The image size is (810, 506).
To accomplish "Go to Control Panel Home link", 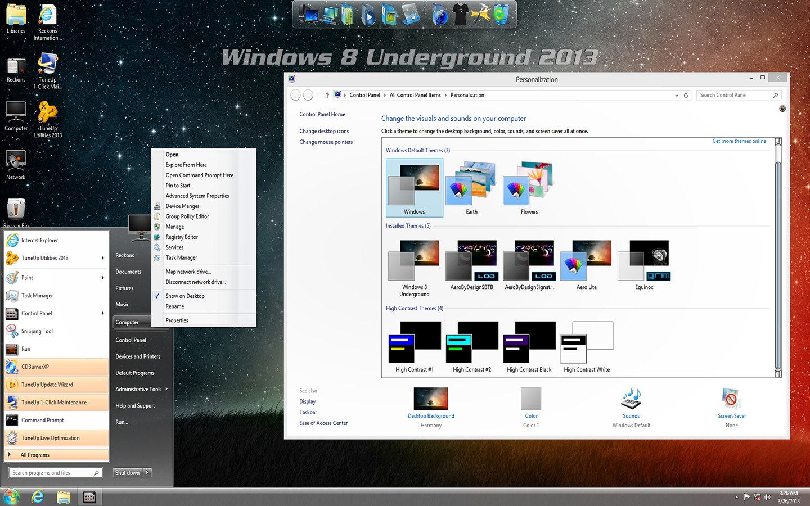I will (322, 114).
